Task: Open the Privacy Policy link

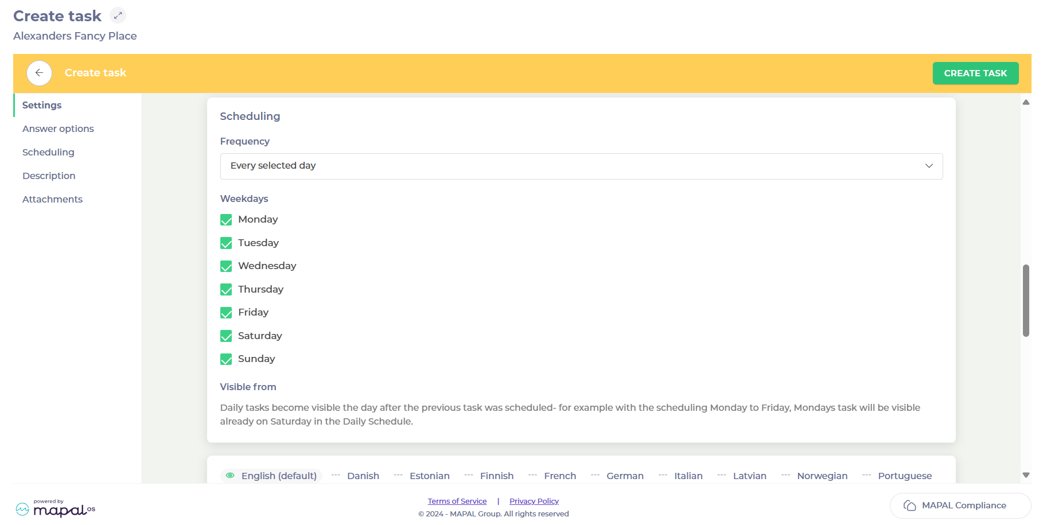Action: tap(534, 501)
